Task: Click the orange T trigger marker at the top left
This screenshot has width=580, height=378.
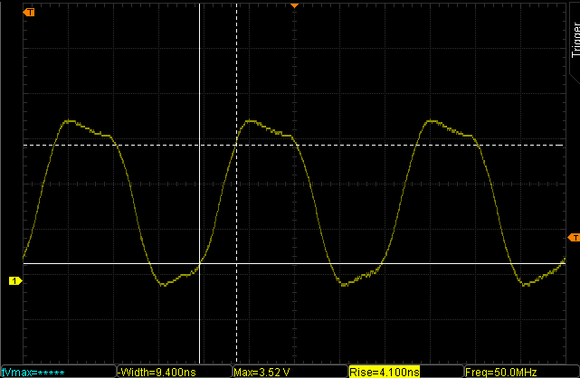Action: click(28, 12)
